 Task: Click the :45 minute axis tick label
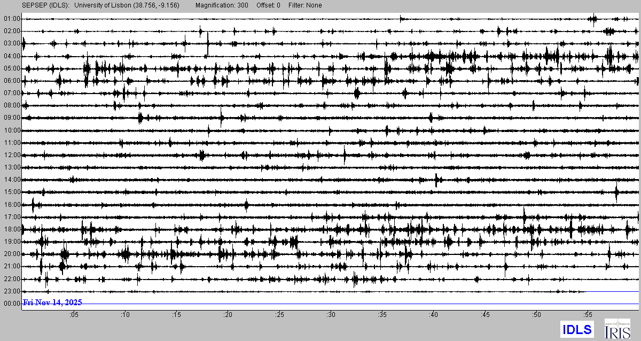[485, 314]
